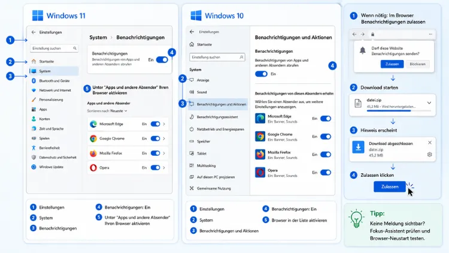Open settings gear on Download abgeschlossen notification
The height and width of the screenshot is (253, 449).
(x=429, y=155)
